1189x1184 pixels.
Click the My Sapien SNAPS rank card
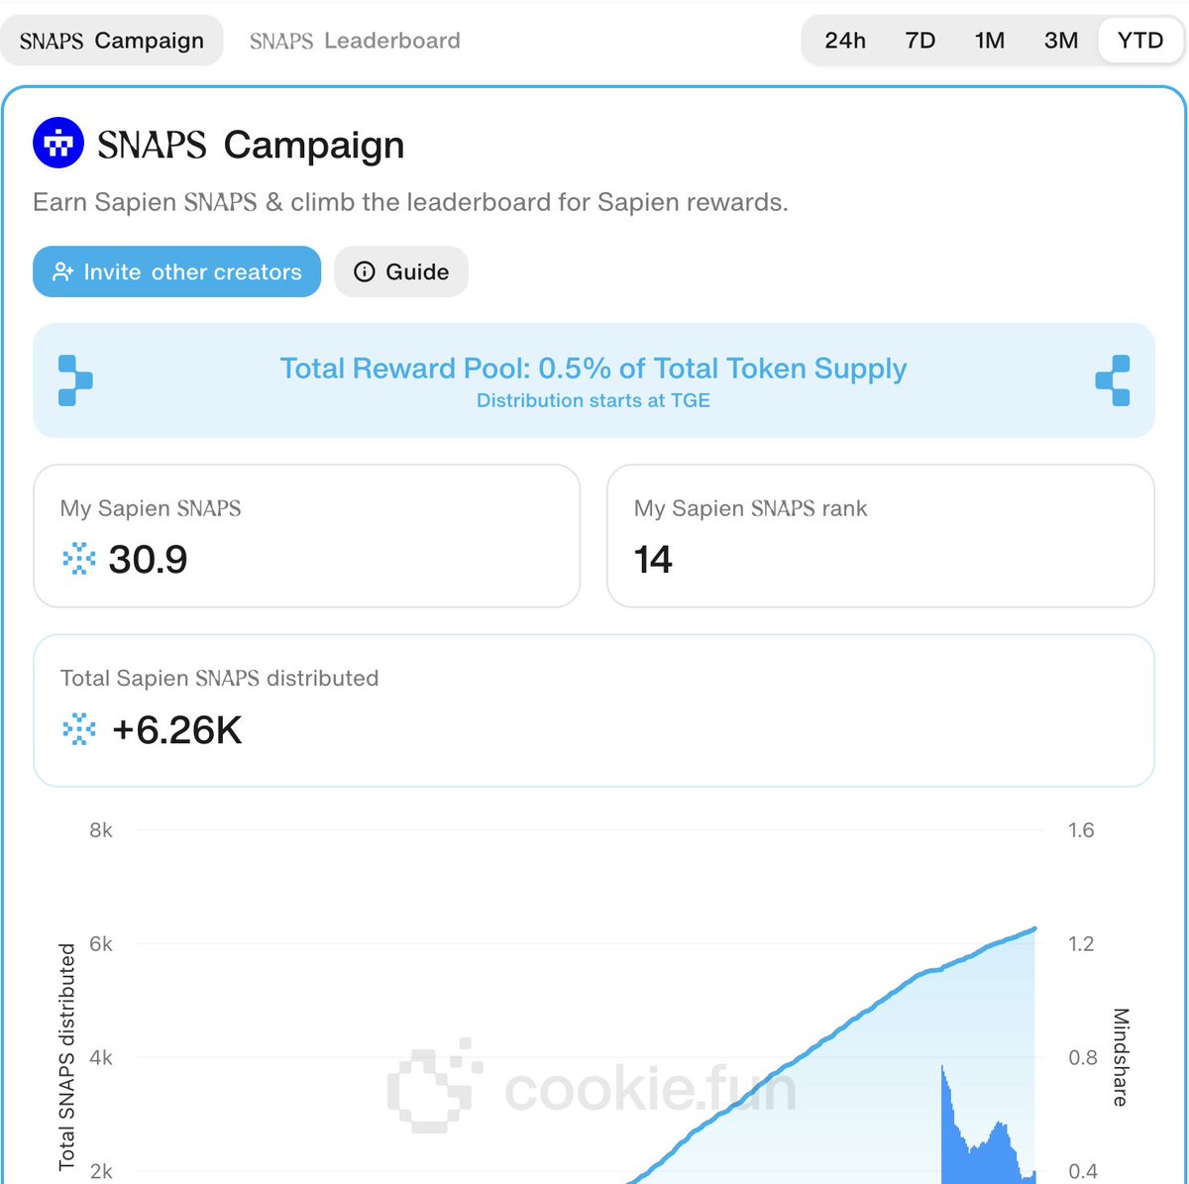point(880,536)
